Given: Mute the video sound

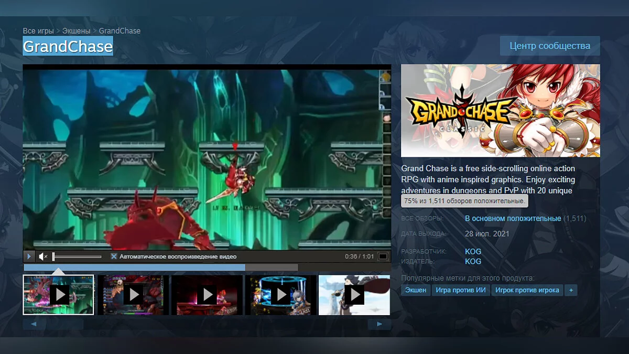Looking at the screenshot, I should tap(44, 256).
